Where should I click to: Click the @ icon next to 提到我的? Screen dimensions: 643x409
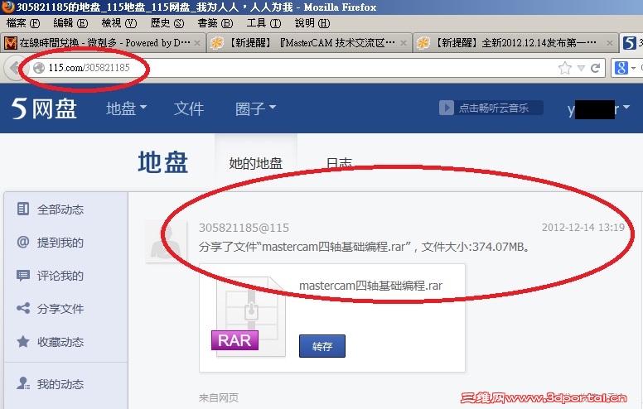click(x=23, y=242)
